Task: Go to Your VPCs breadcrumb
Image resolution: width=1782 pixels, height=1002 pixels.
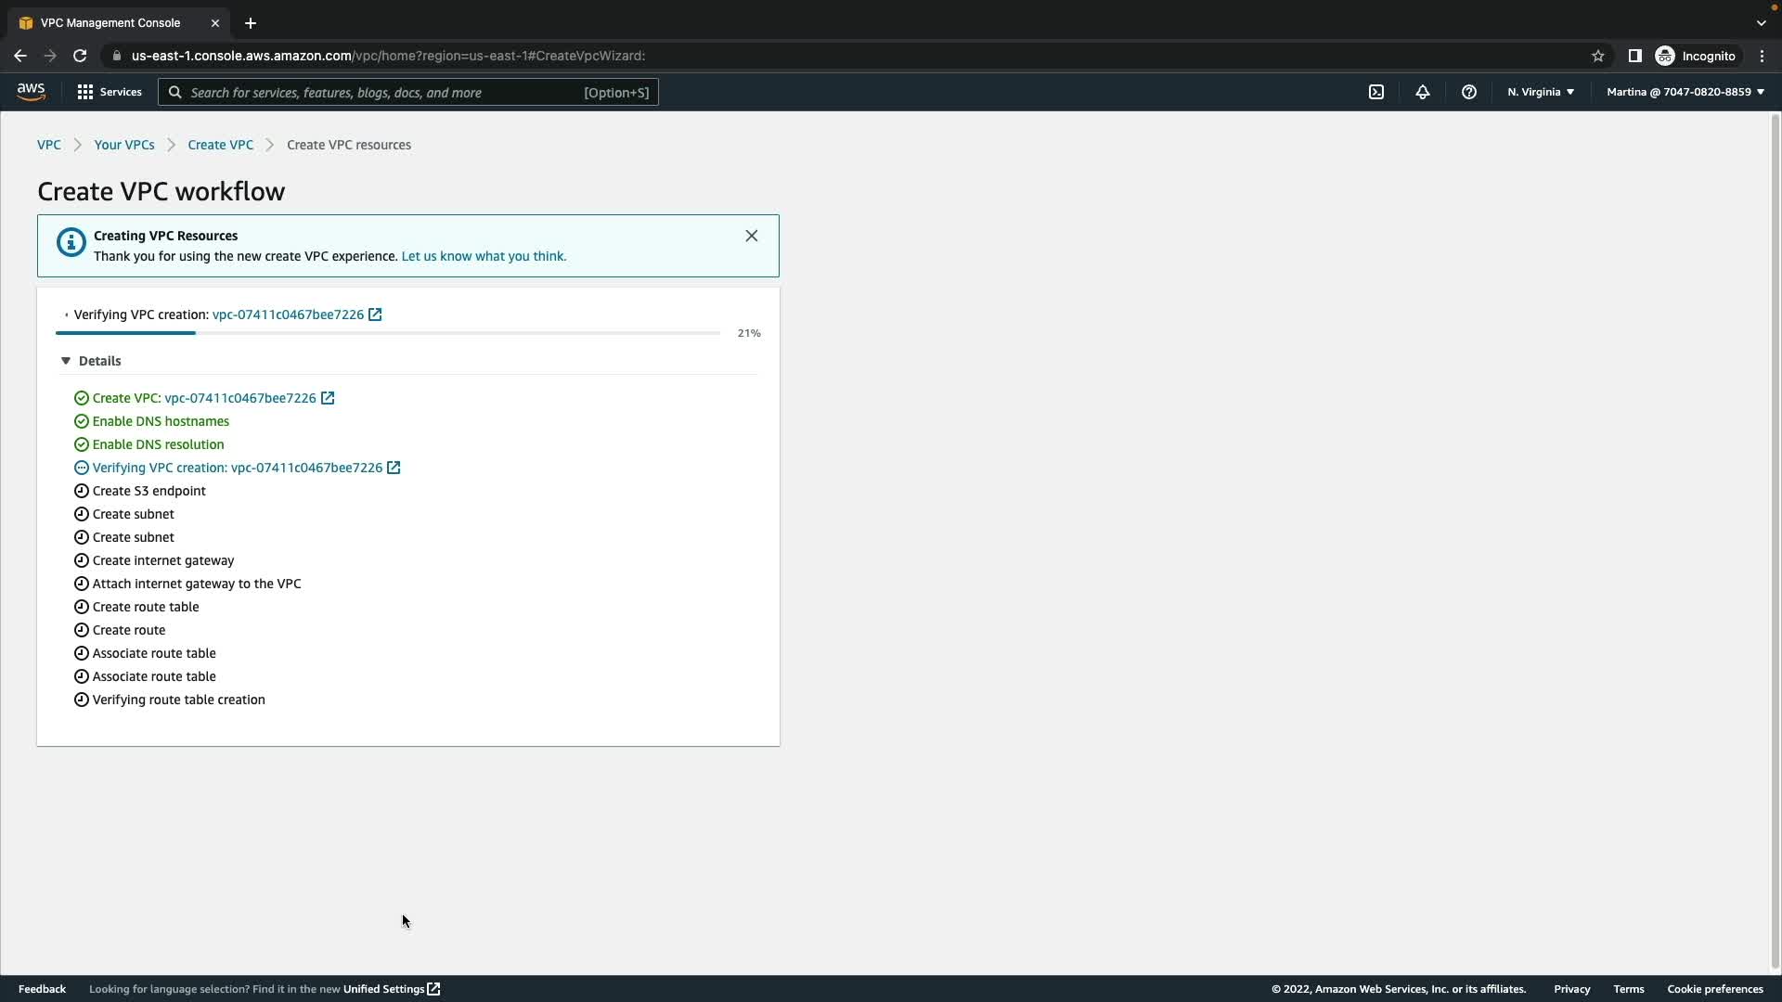Action: coord(124,145)
